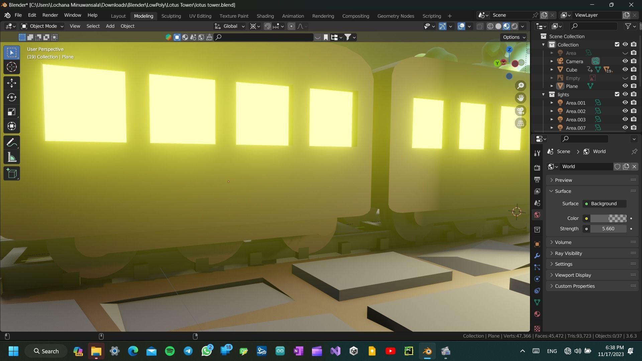Screen dimensions: 642x361
Task: Select the Rotate tool
Action: click(x=12, y=97)
